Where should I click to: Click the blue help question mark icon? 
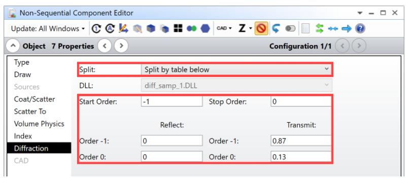pyautogui.click(x=360, y=28)
